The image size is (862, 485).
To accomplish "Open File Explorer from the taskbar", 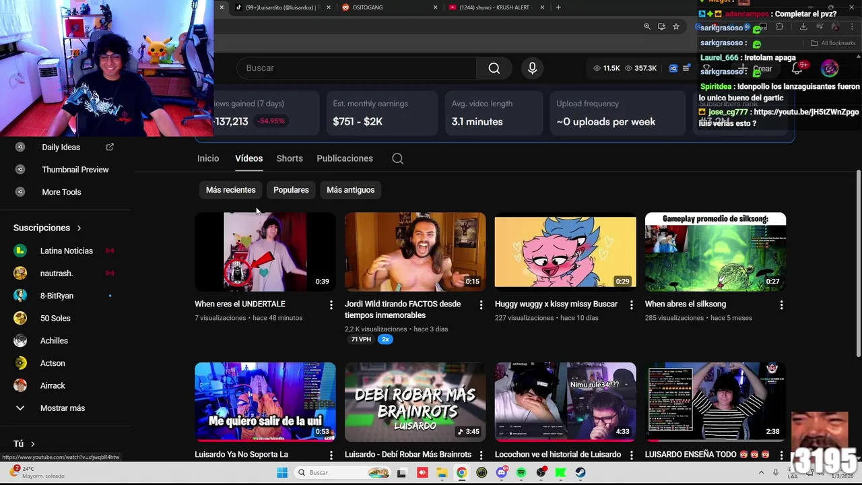I will tap(442, 473).
